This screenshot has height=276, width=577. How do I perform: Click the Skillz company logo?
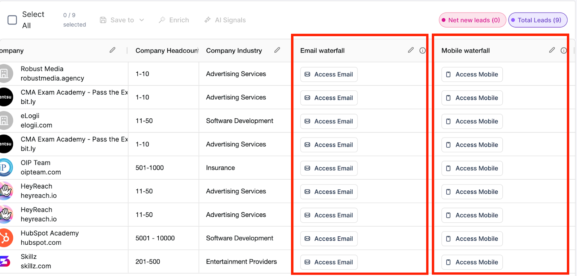[x=5, y=261]
